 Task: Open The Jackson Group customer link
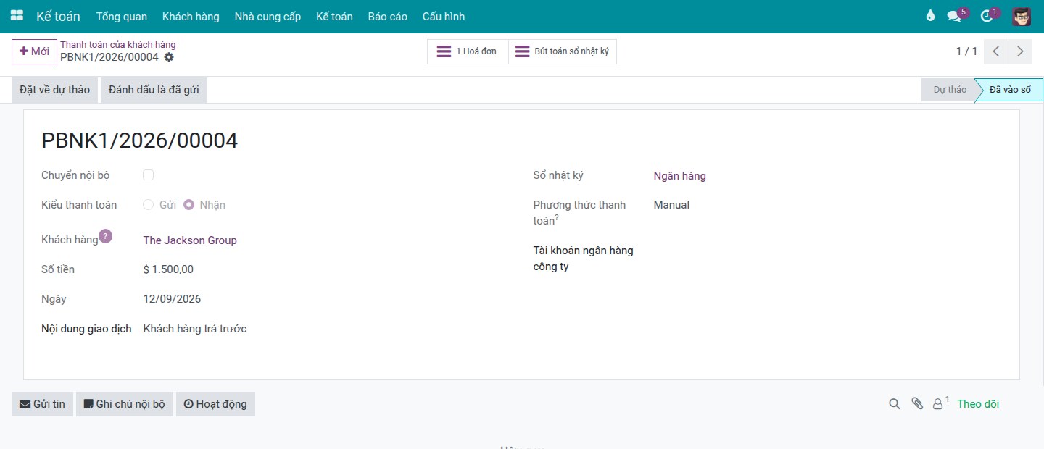pyautogui.click(x=190, y=240)
